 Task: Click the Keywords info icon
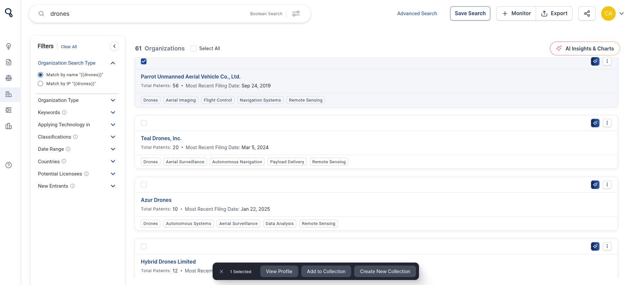coord(64,112)
